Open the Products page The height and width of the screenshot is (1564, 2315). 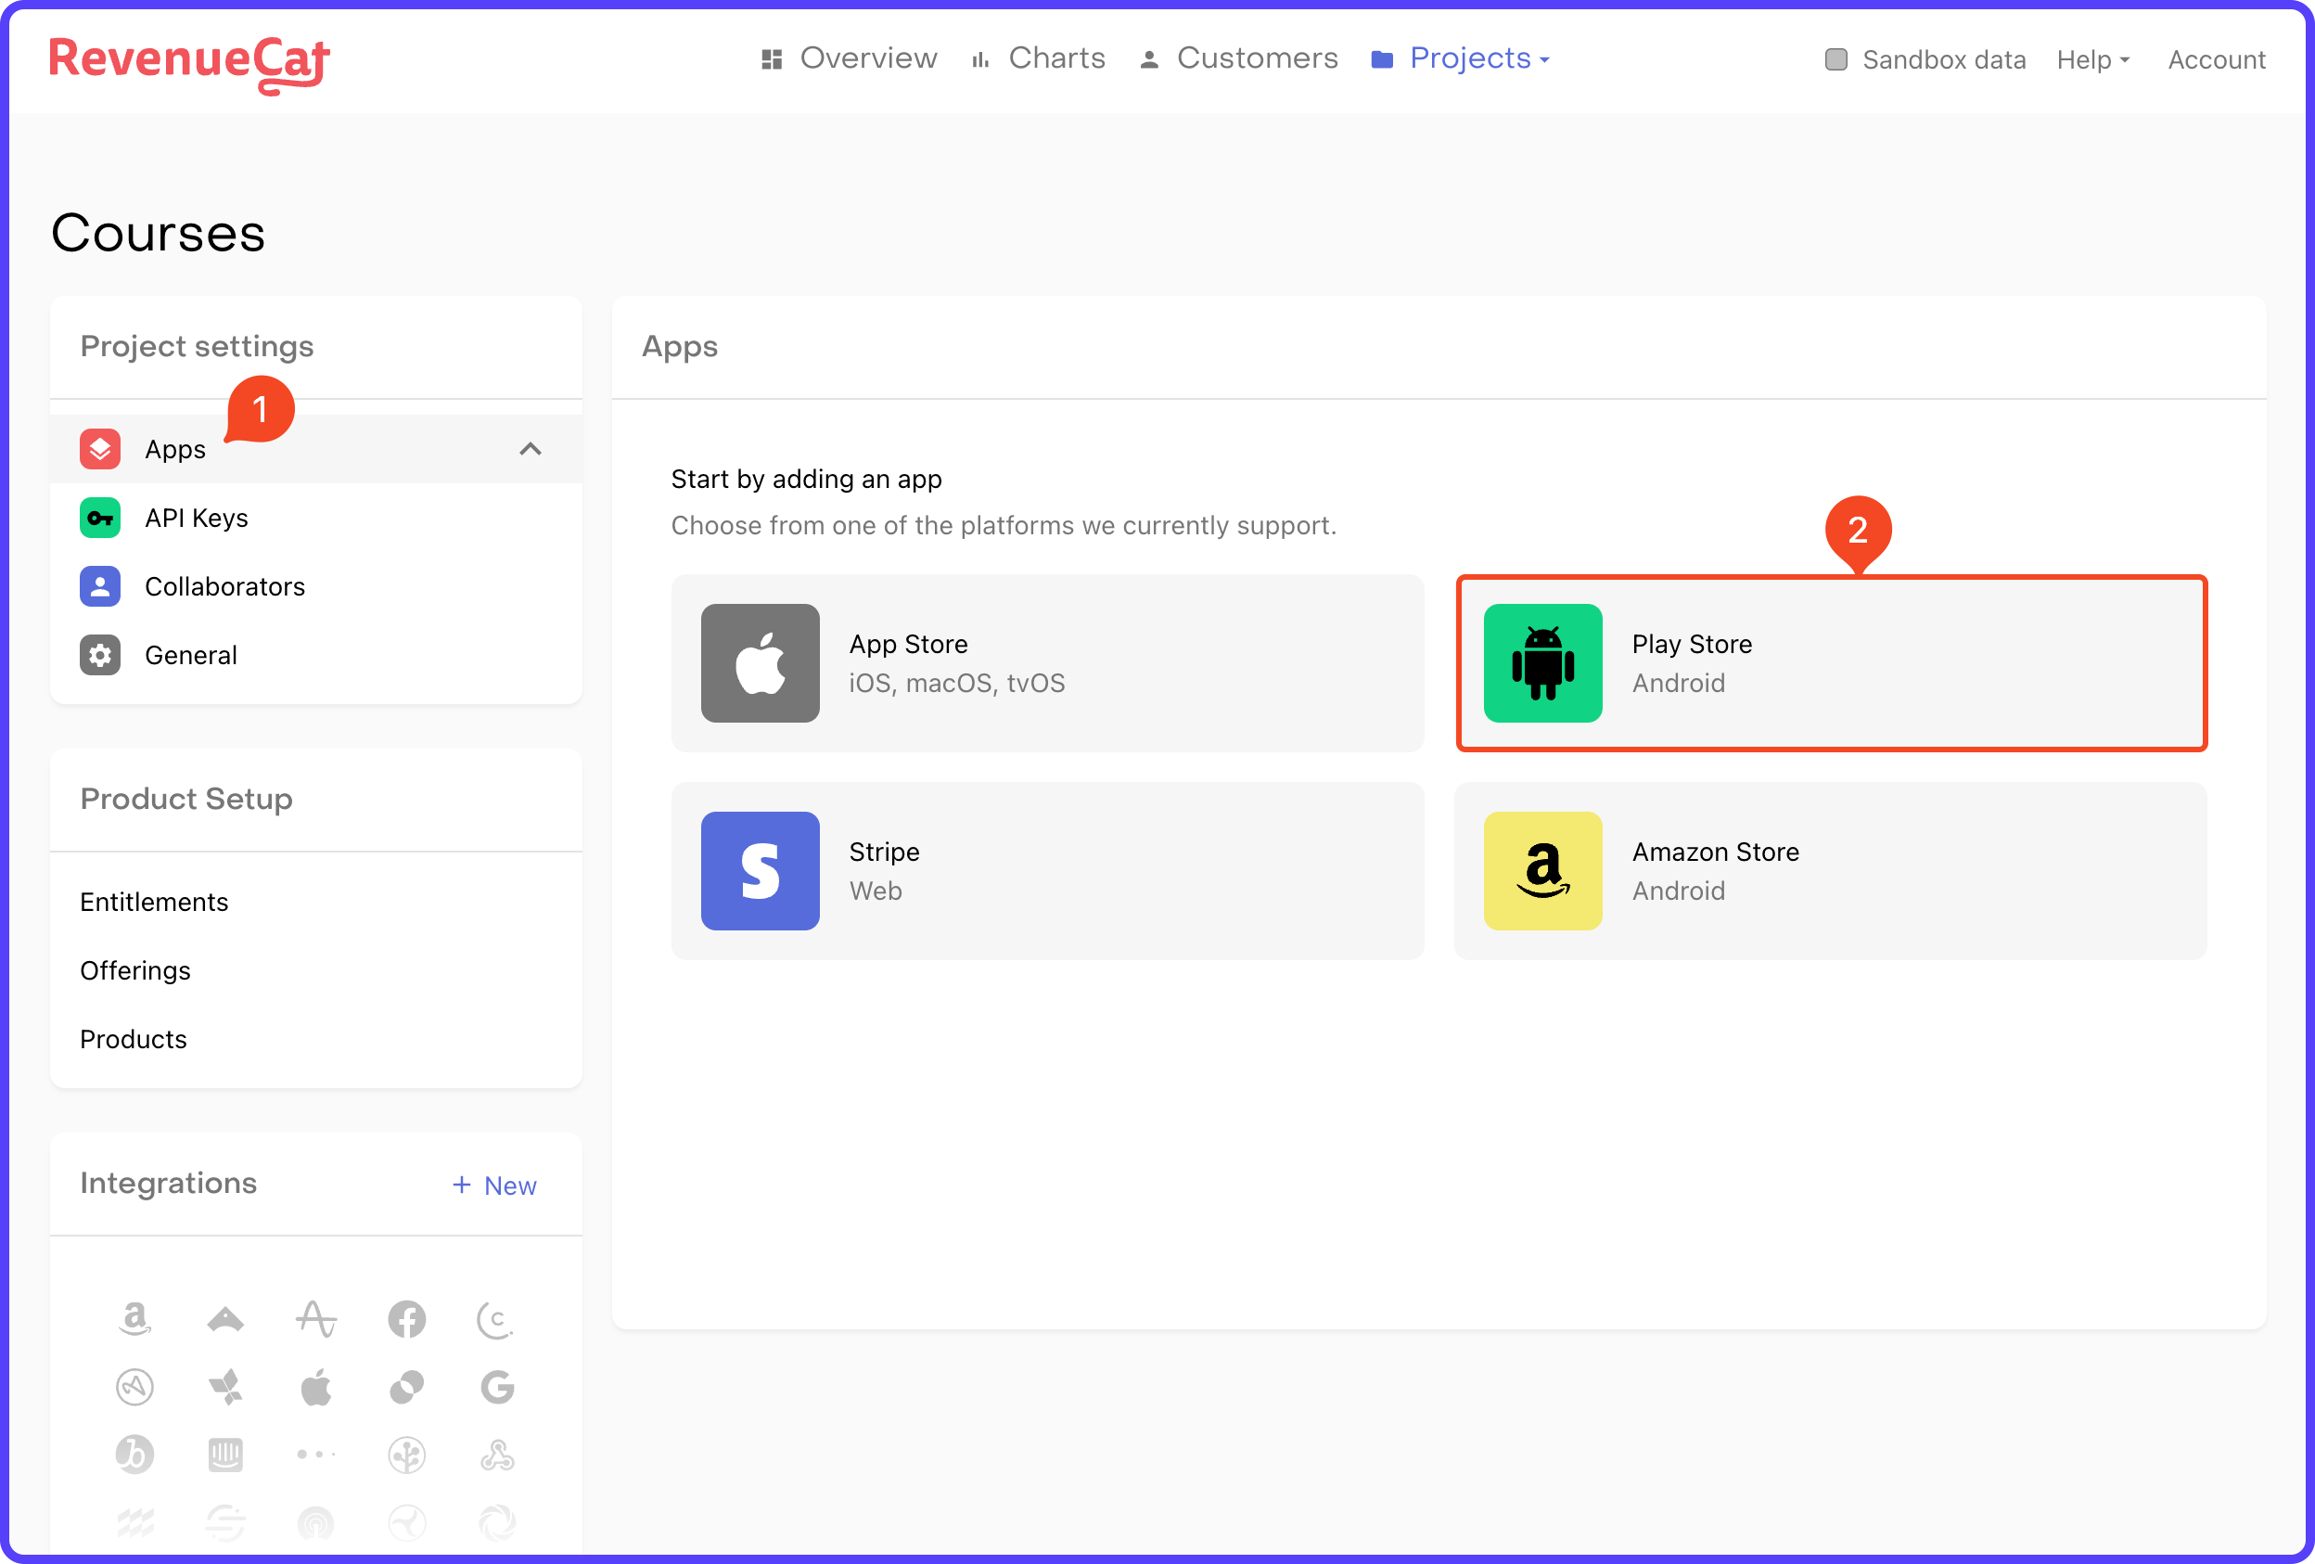coord(133,1039)
